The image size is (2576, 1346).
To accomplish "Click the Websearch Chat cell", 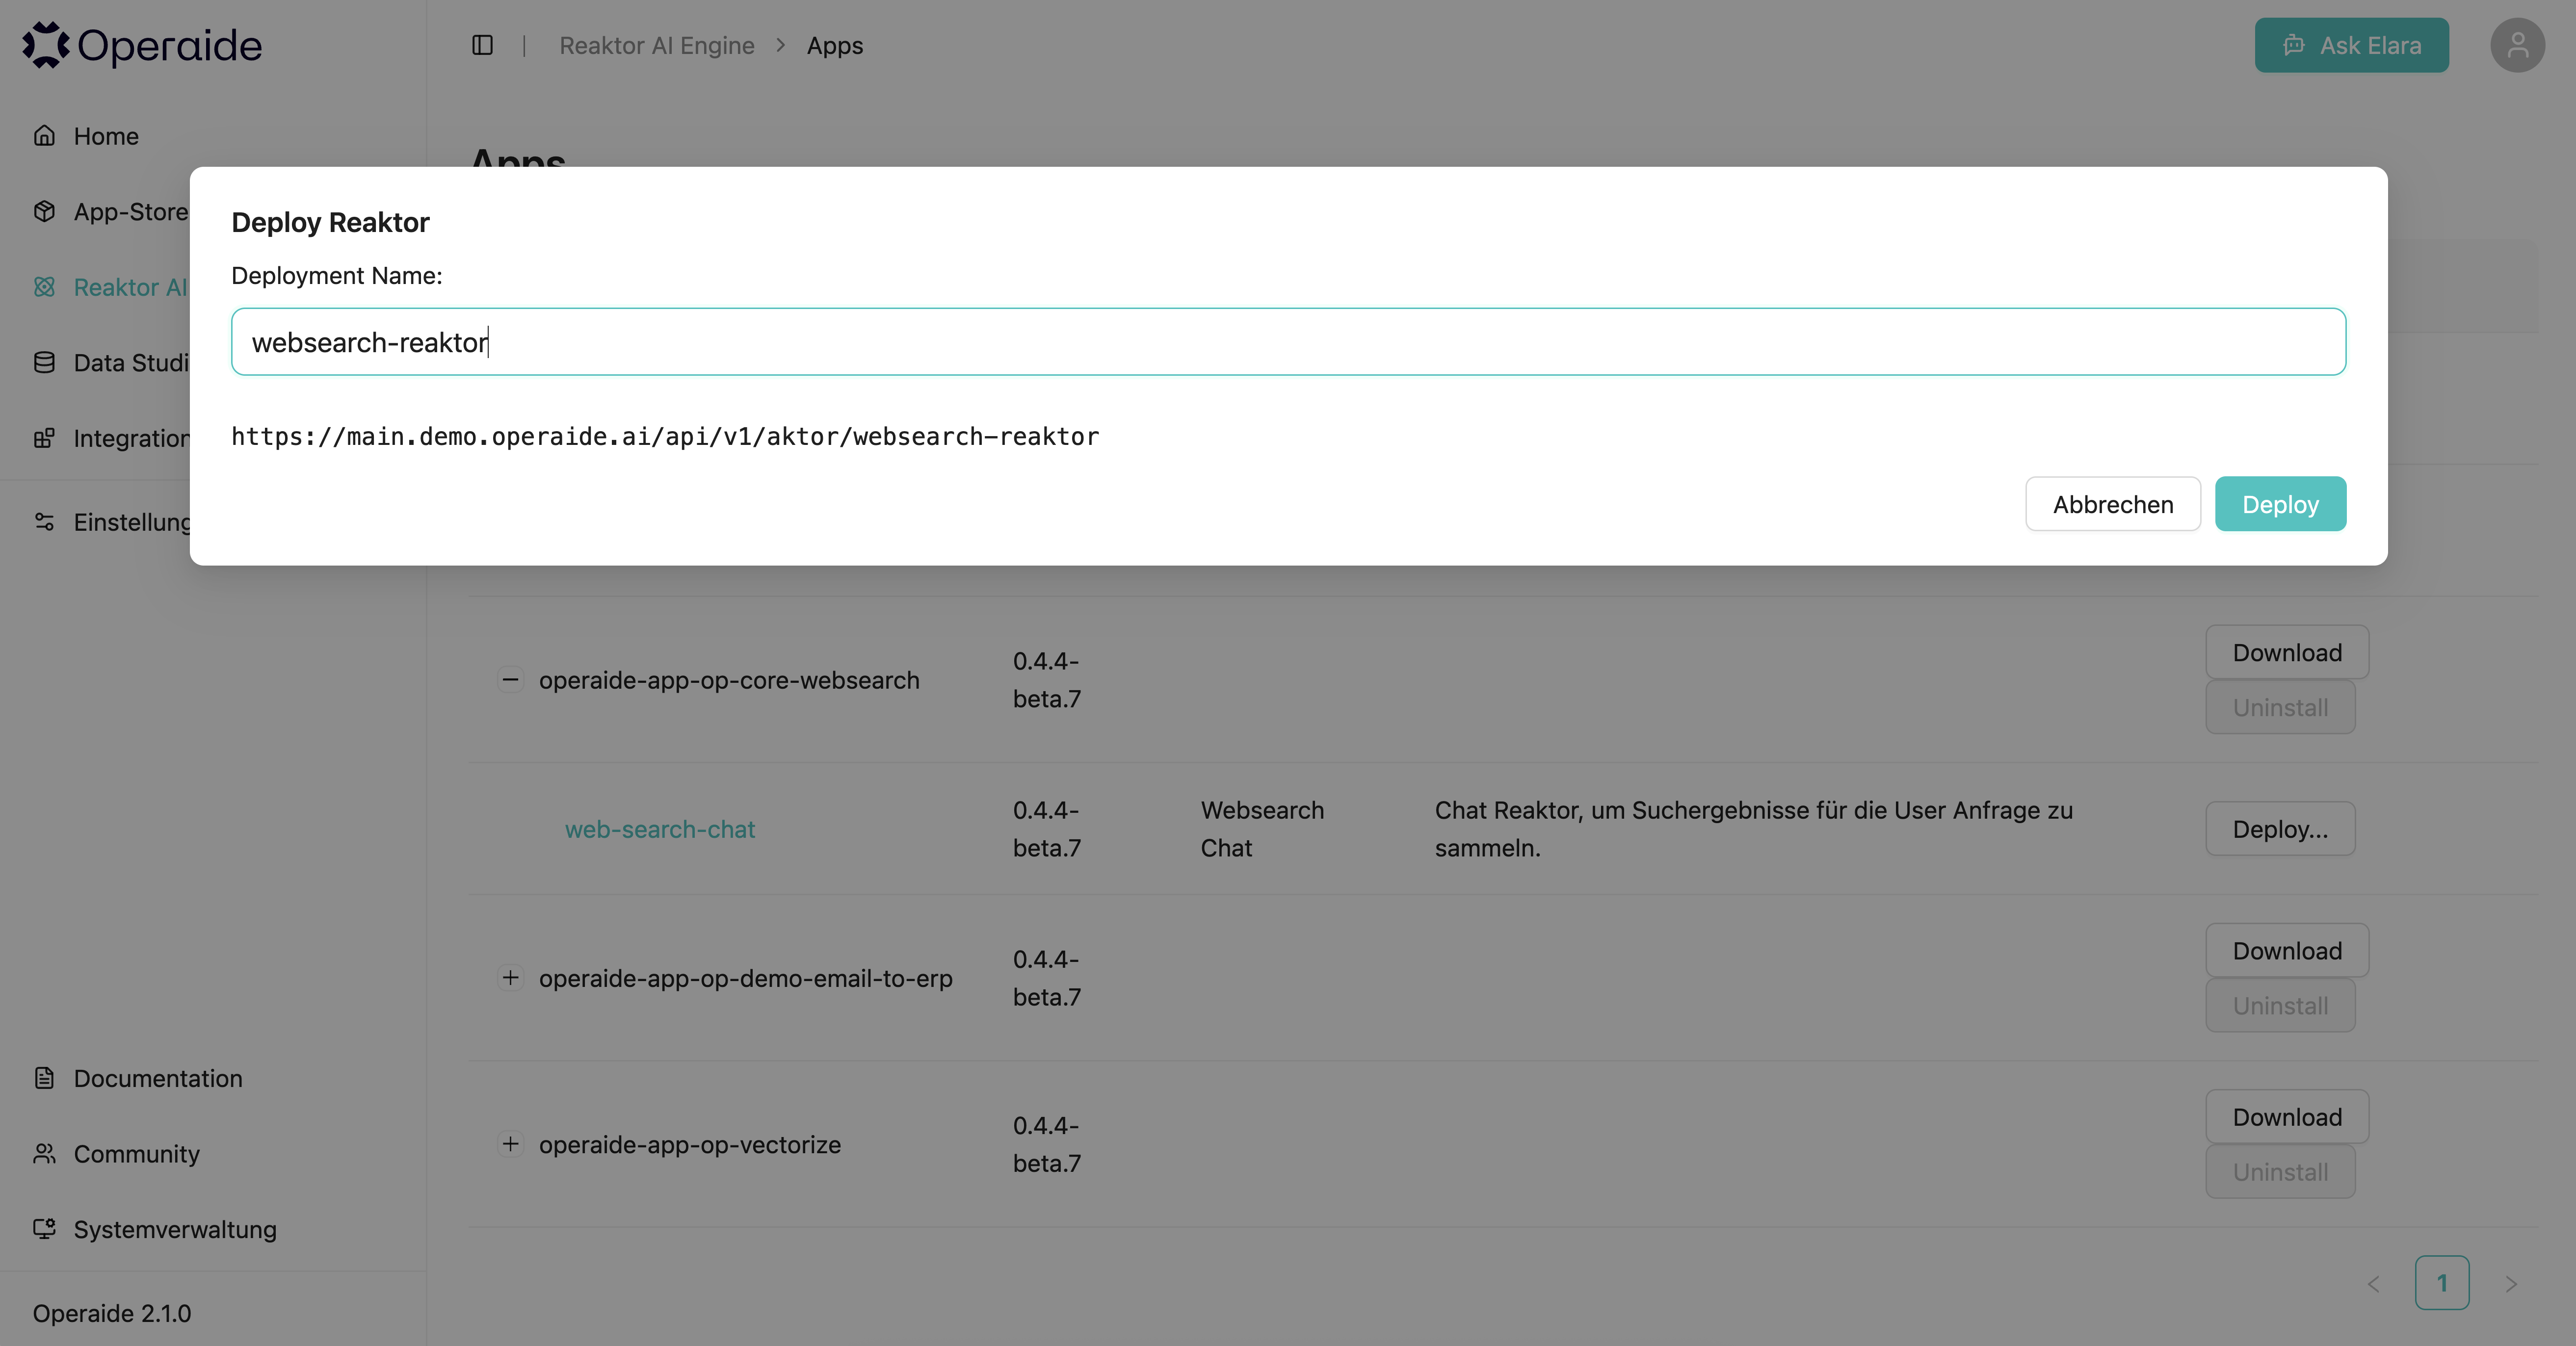I will pos(1262,829).
